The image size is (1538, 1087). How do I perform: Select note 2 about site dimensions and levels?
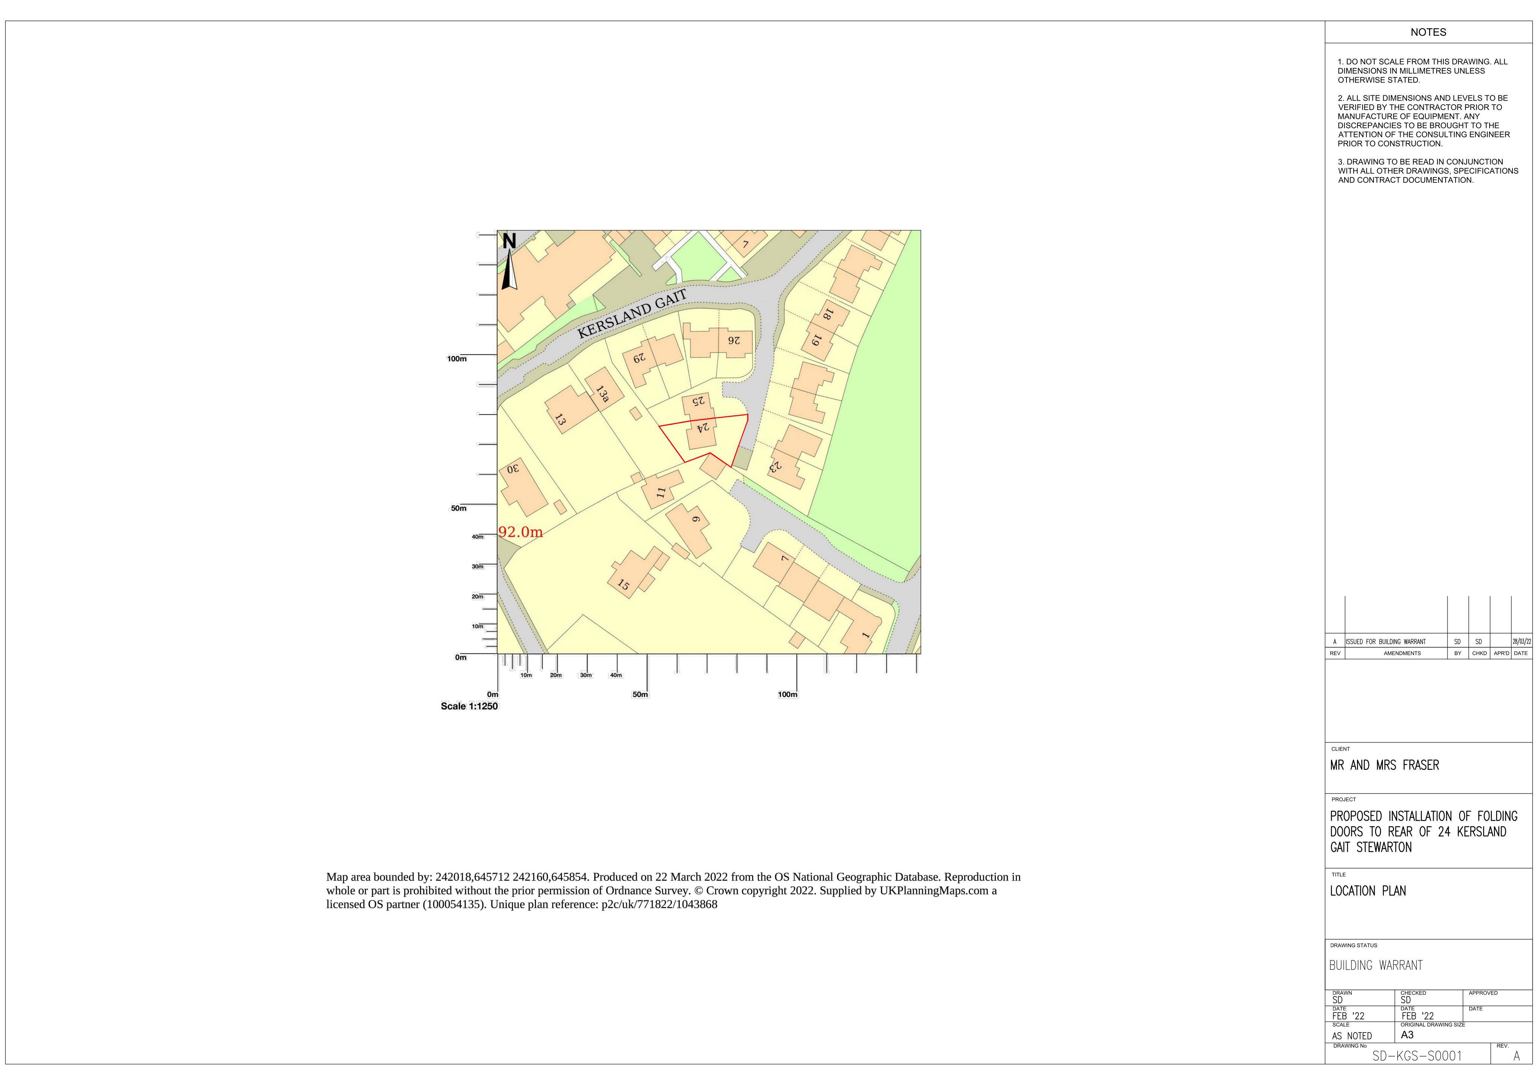pyautogui.click(x=1423, y=120)
